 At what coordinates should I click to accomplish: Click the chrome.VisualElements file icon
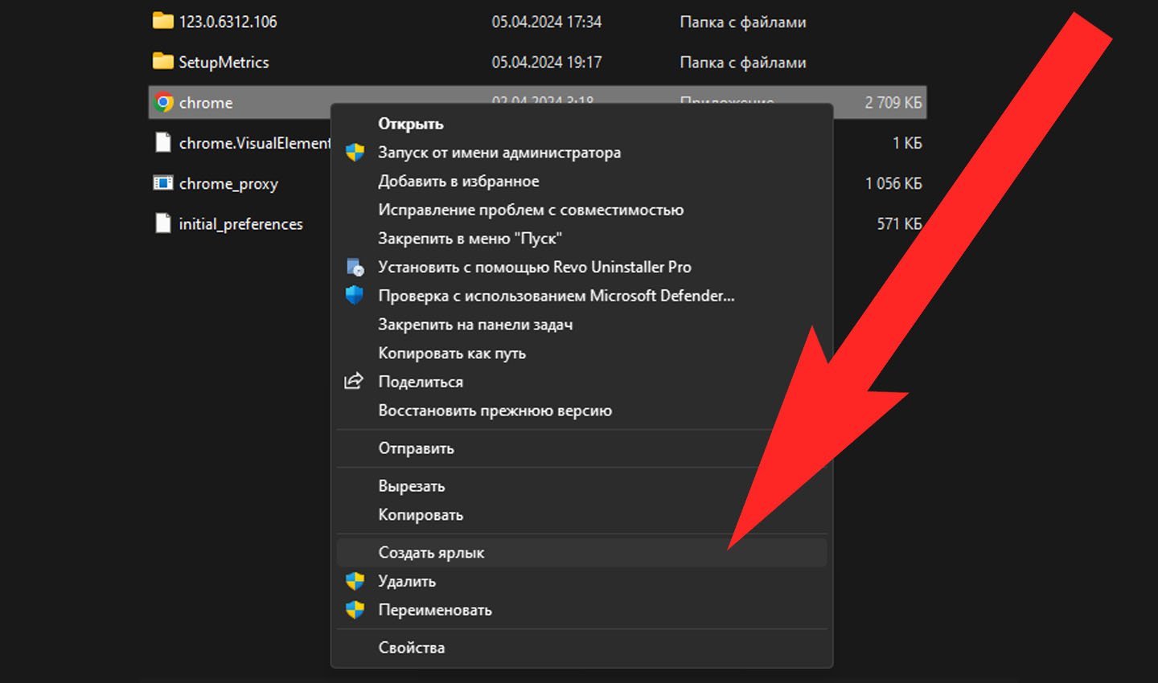(163, 143)
